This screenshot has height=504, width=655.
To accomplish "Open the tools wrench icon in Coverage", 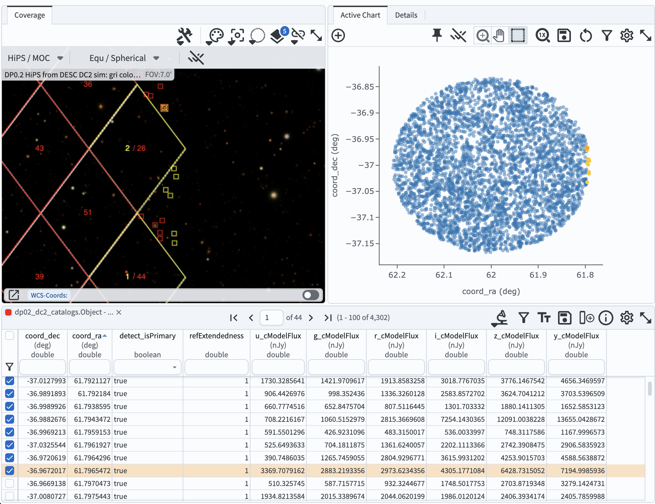I will point(184,36).
